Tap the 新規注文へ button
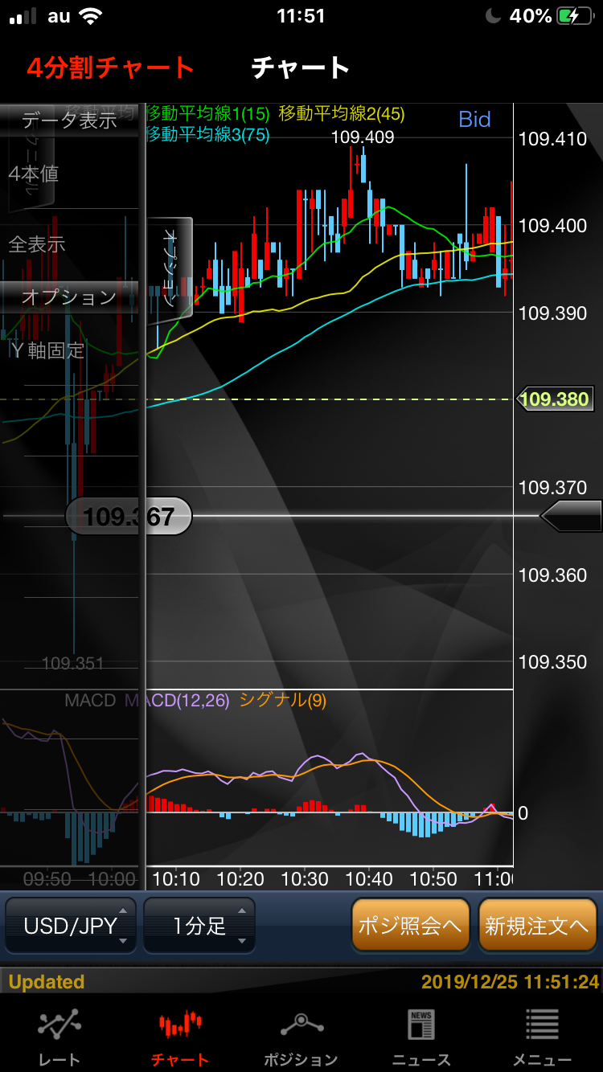 [538, 926]
